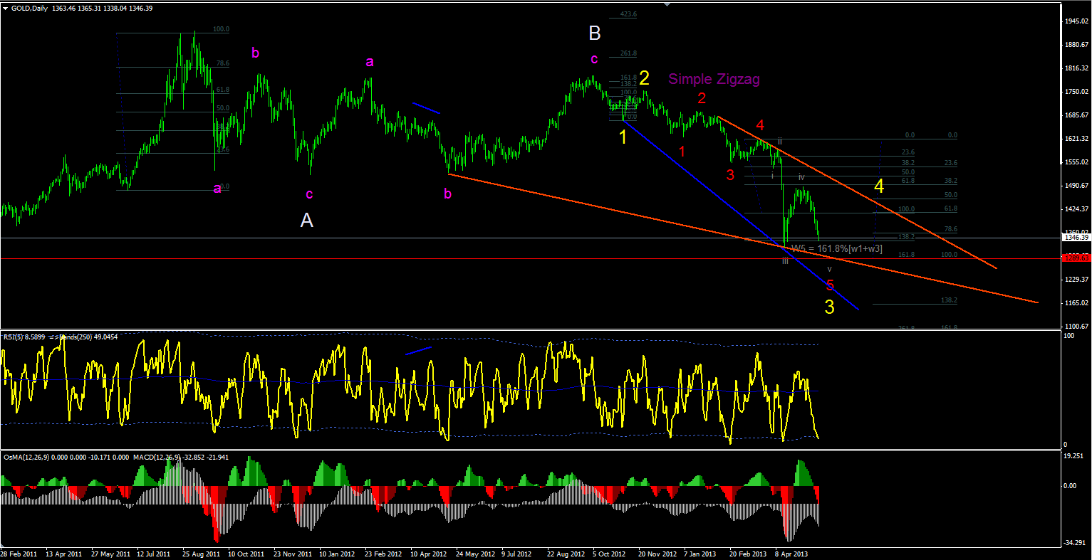Select the long blue descending trendline
Viewport: 1092px width, 560px height.
click(x=741, y=215)
